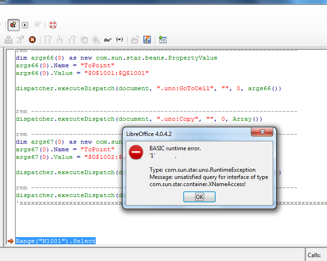
Task: Click the Calls: panel label
Action: 314,255
